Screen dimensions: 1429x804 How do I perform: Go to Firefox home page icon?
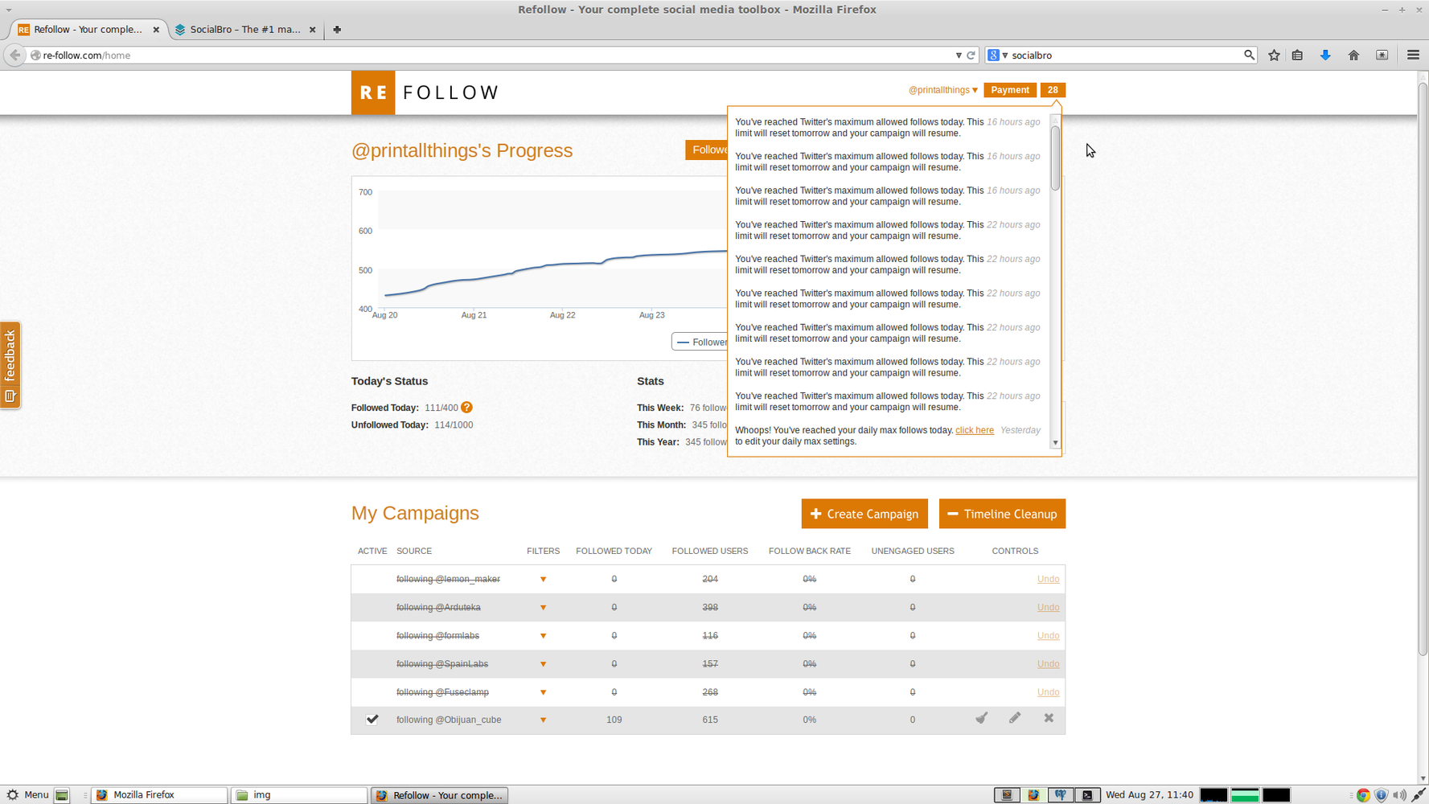point(1353,55)
